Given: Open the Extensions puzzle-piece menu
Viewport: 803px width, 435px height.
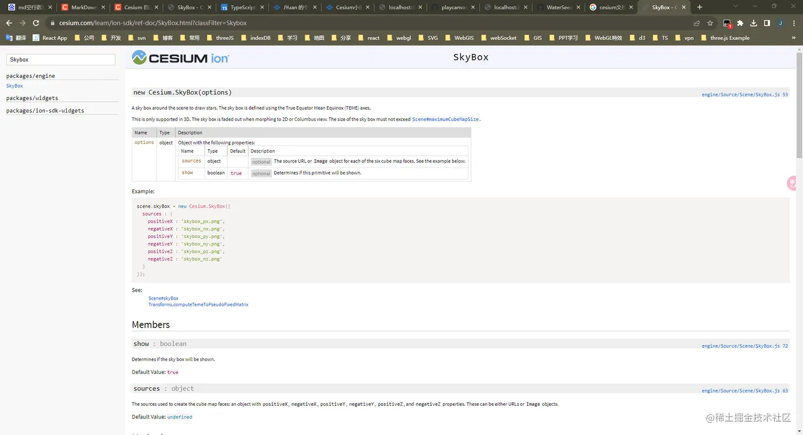Looking at the screenshot, I should coord(740,23).
